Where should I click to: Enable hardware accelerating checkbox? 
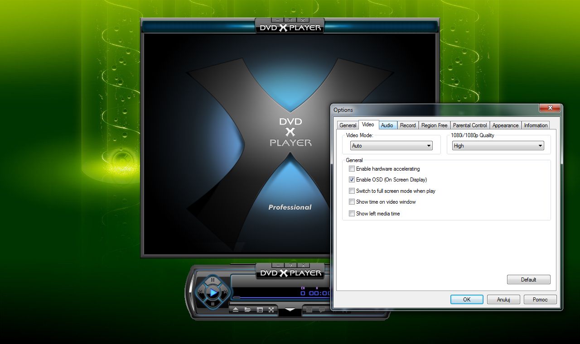tap(352, 169)
